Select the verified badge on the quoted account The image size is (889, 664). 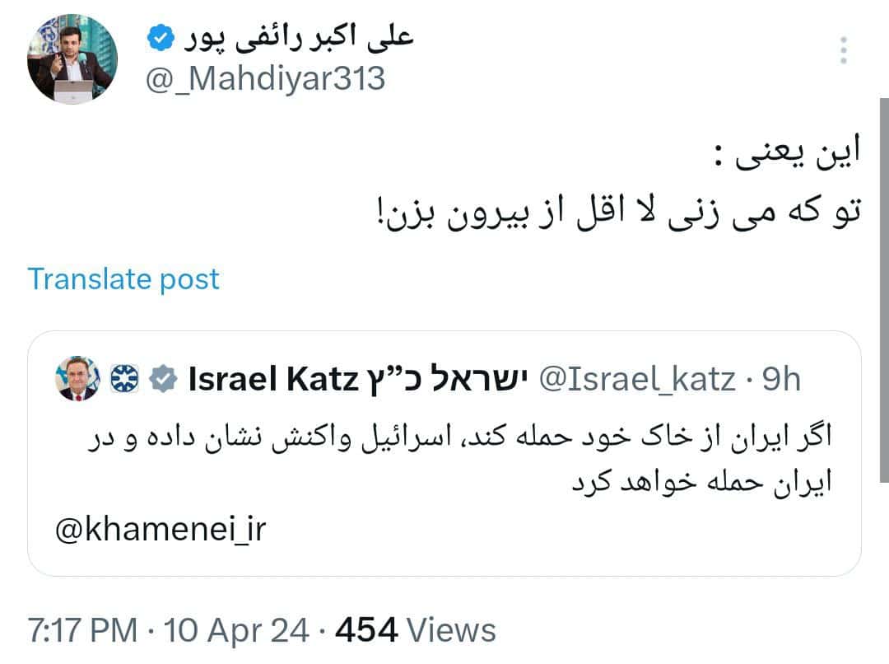[x=164, y=379]
